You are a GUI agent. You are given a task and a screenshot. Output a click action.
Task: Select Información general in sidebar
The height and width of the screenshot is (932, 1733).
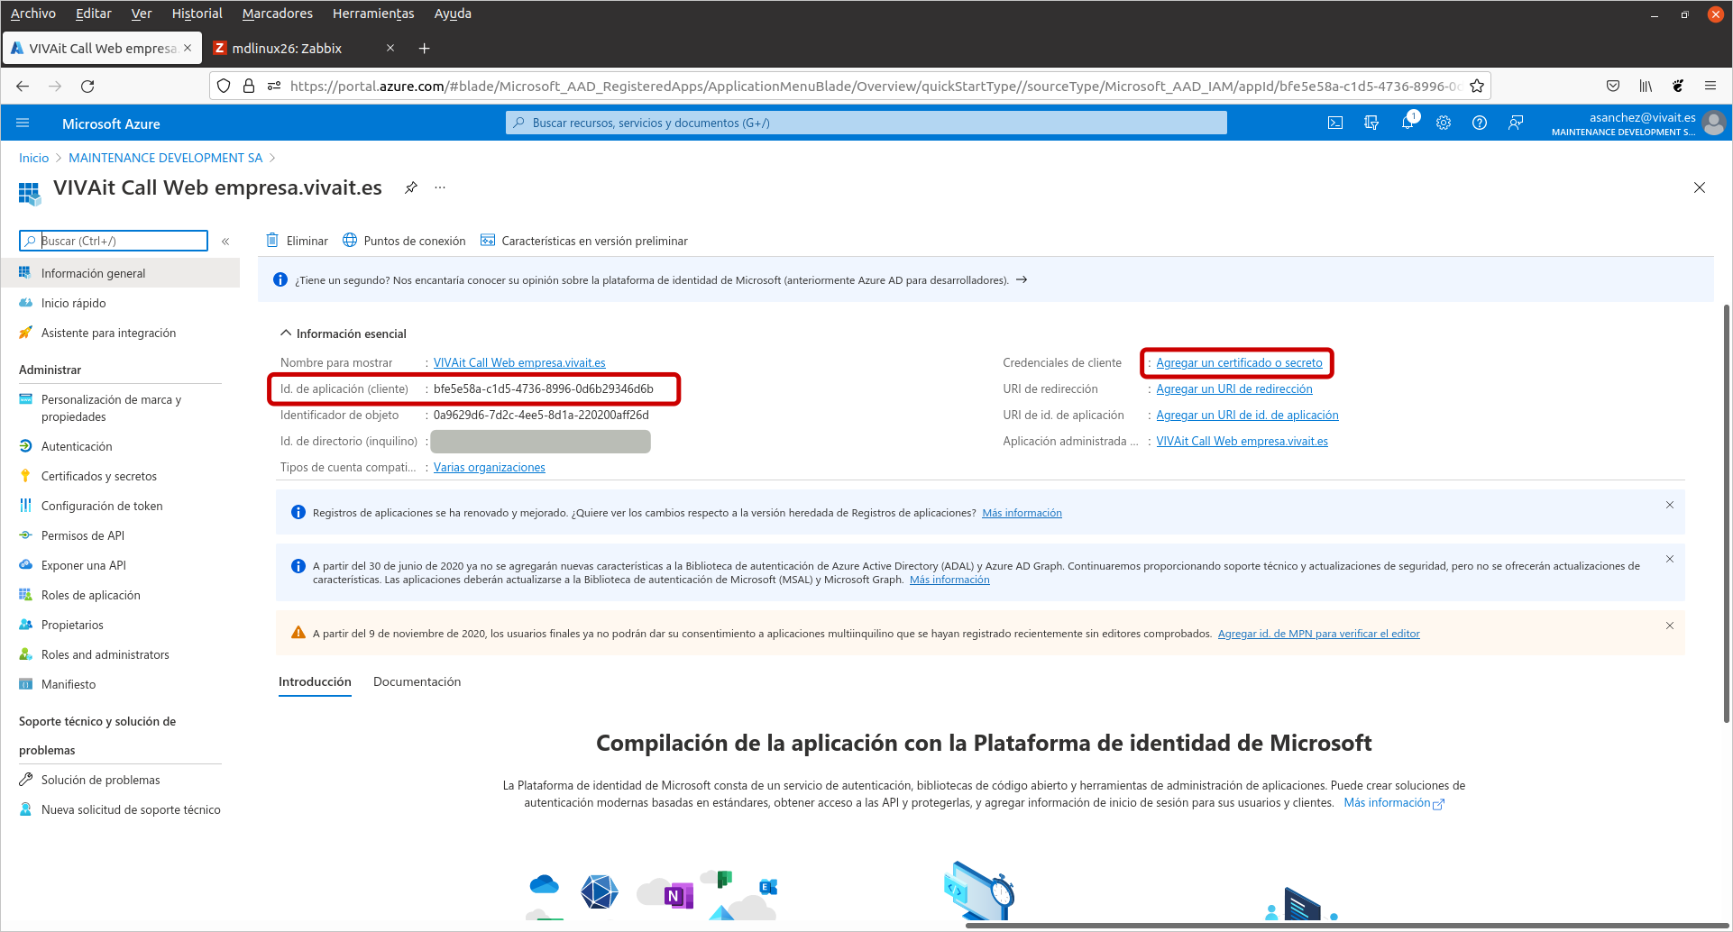pyautogui.click(x=120, y=273)
